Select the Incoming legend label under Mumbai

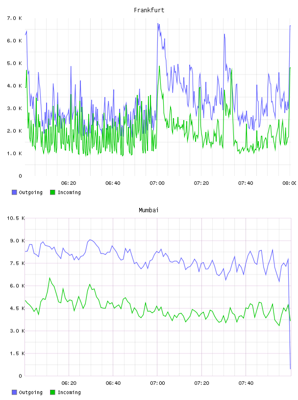[x=69, y=393]
